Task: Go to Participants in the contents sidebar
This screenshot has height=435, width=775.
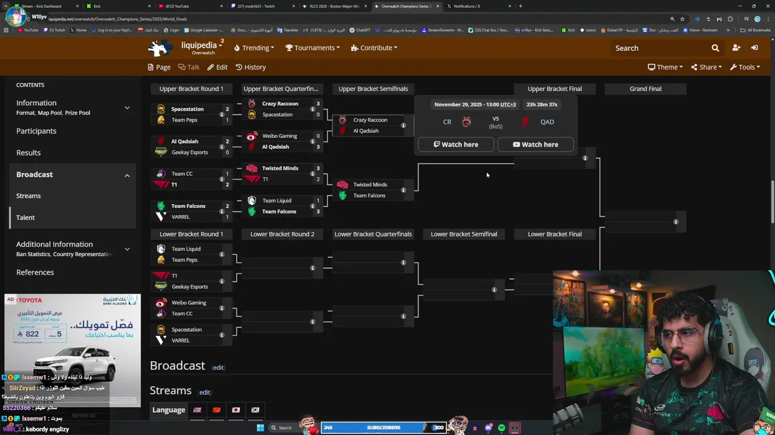Action: pyautogui.click(x=36, y=131)
